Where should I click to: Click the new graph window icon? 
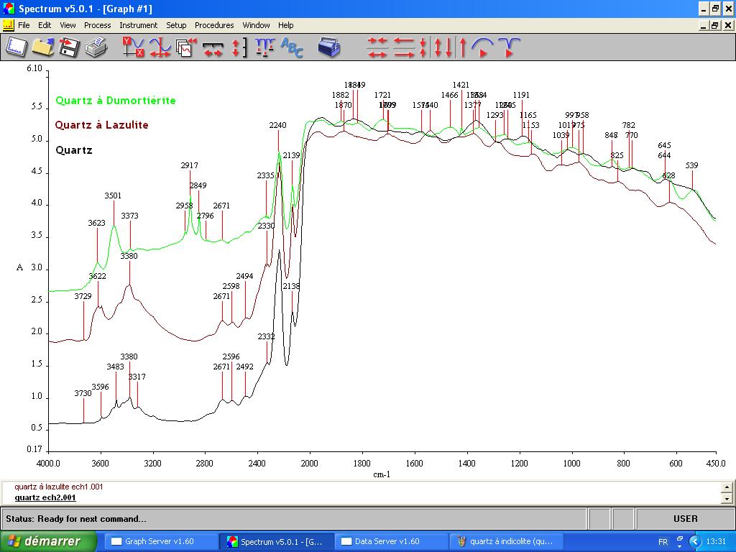pos(17,47)
